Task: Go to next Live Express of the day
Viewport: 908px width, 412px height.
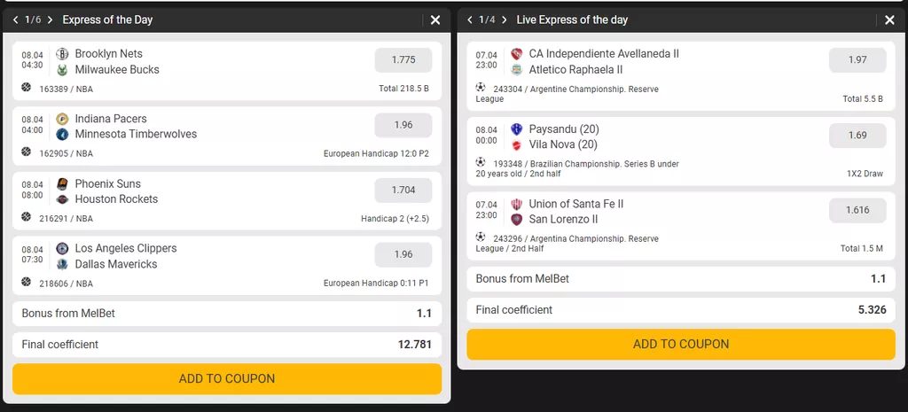Action: click(x=504, y=20)
